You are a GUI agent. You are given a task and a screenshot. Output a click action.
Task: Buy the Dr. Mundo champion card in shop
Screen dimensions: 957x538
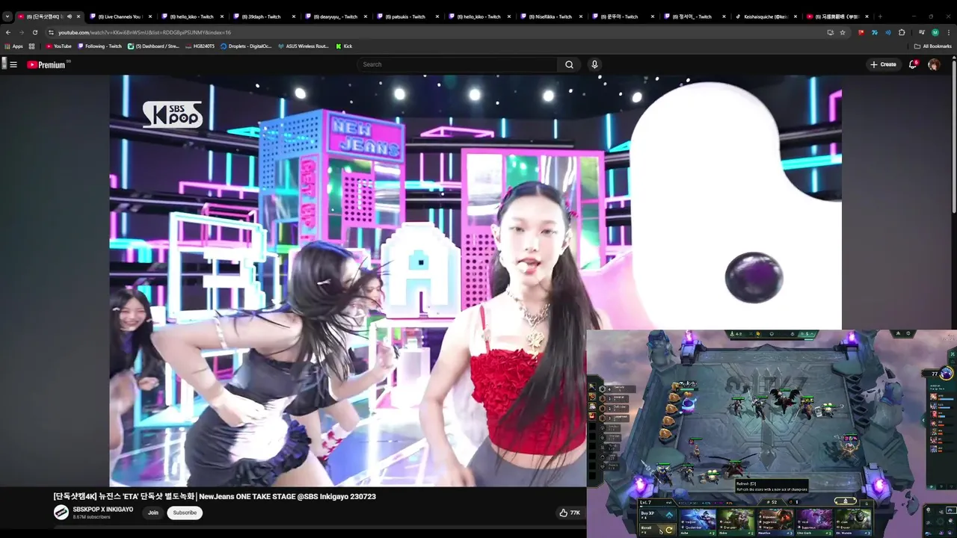[853, 522]
